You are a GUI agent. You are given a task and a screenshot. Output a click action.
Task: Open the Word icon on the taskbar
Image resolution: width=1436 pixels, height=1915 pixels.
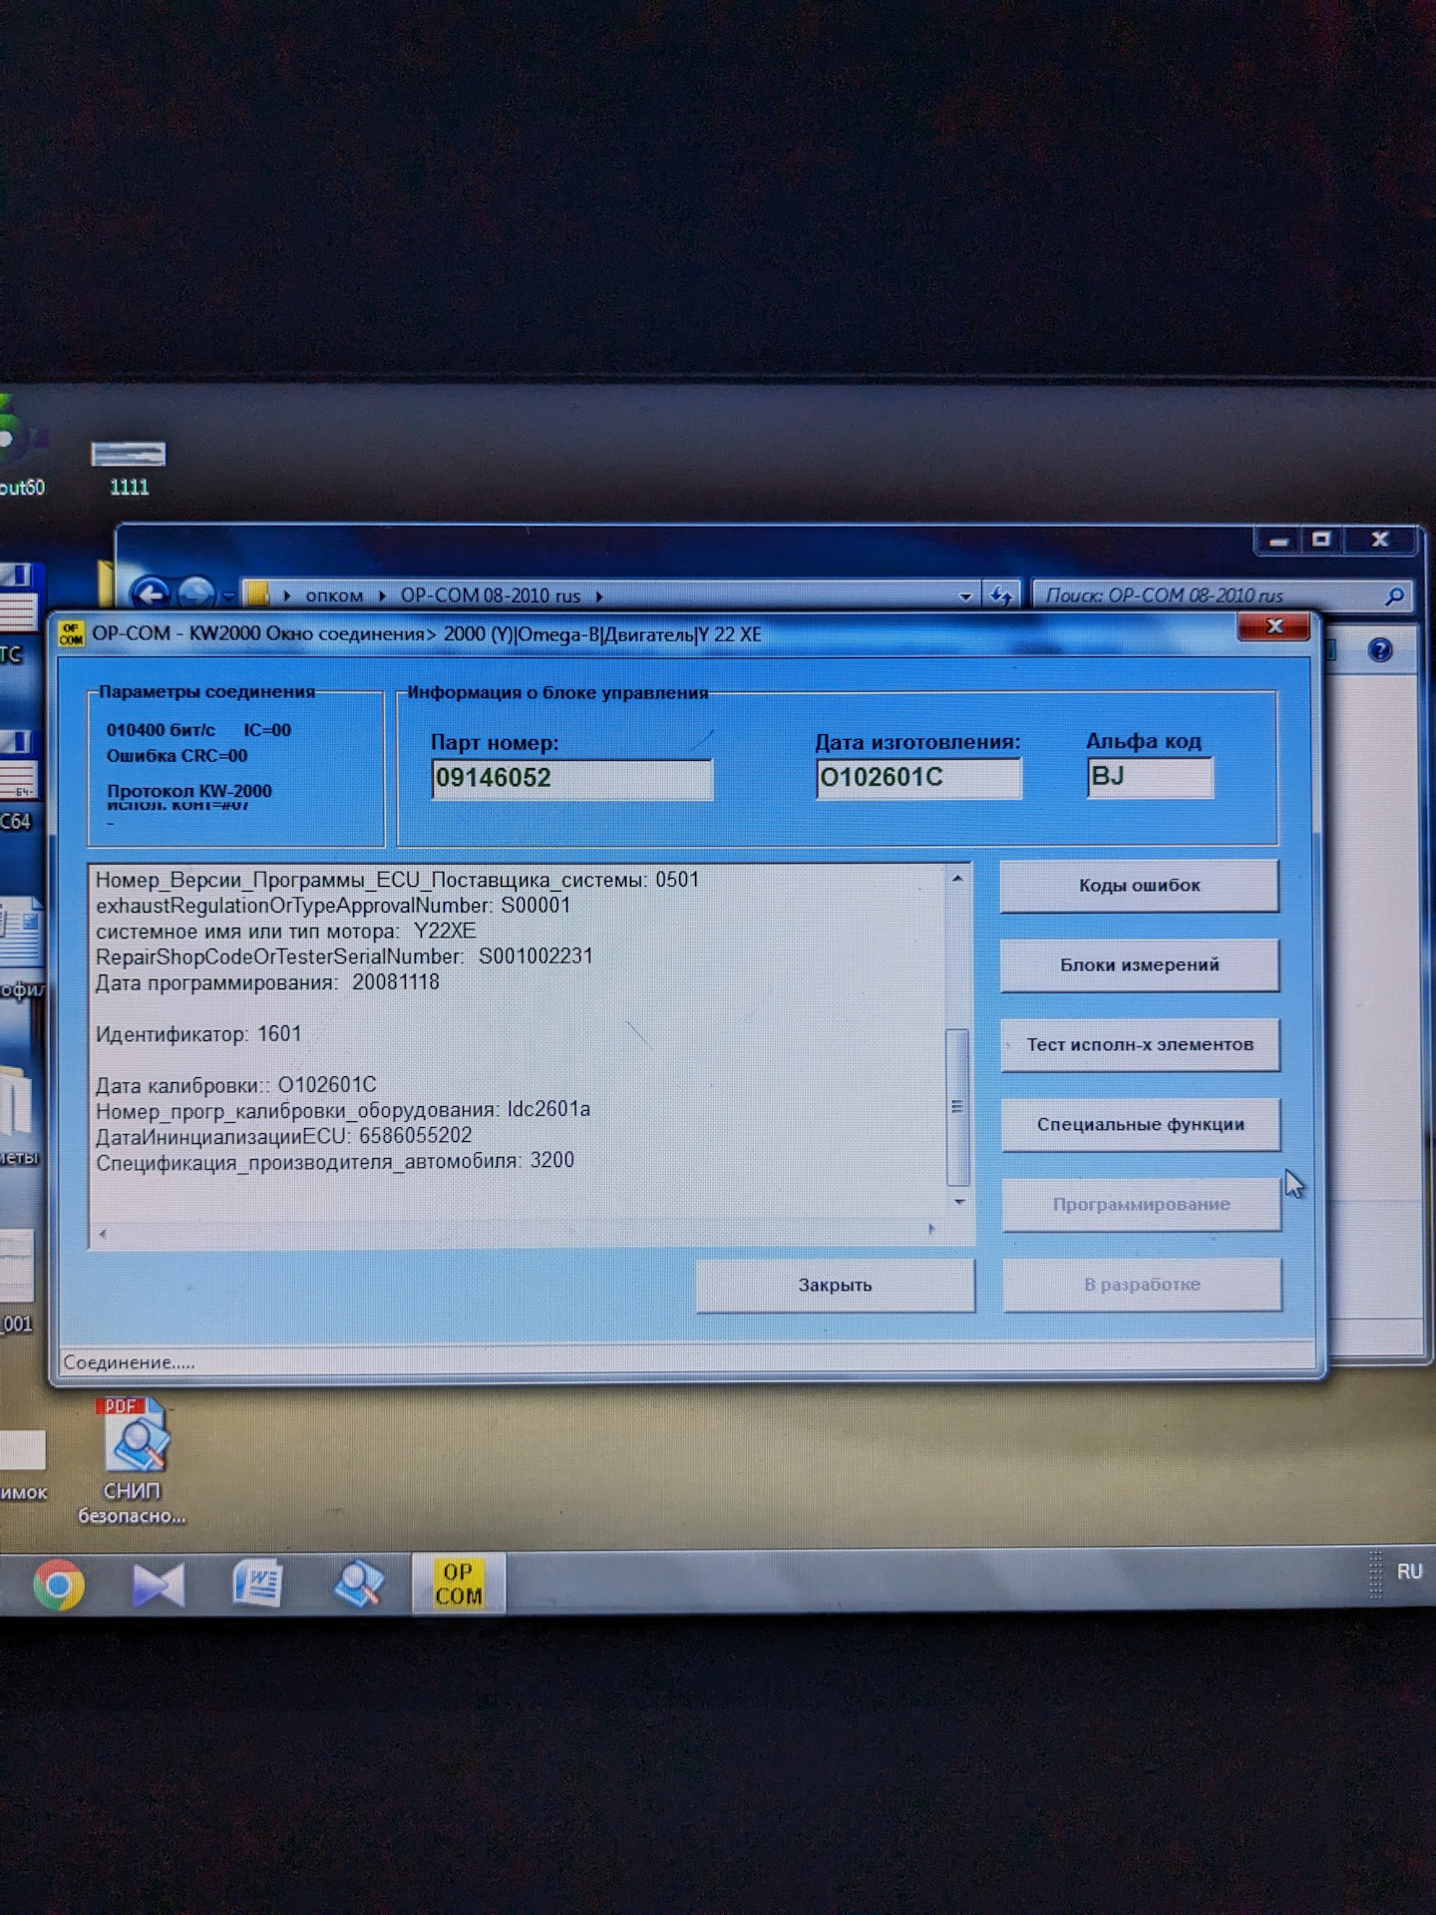tap(257, 1584)
